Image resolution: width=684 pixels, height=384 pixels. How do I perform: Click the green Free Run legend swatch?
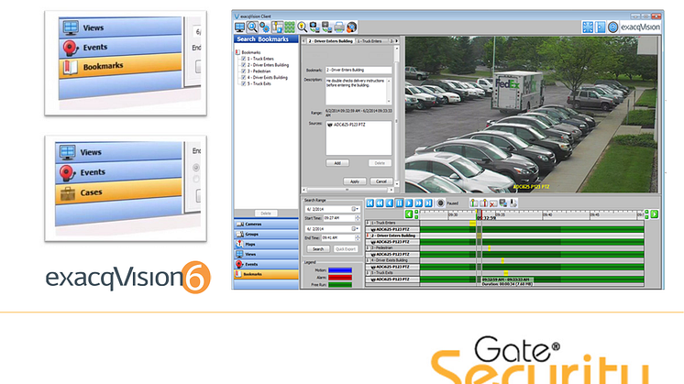340,285
